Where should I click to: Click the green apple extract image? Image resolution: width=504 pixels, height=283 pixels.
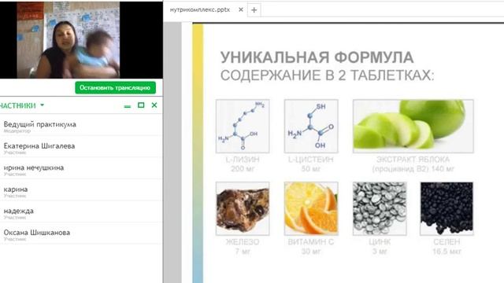(x=413, y=126)
